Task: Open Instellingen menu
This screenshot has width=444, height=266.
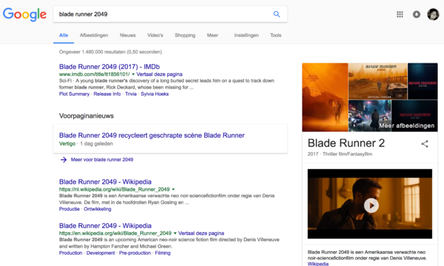Action: (247, 35)
